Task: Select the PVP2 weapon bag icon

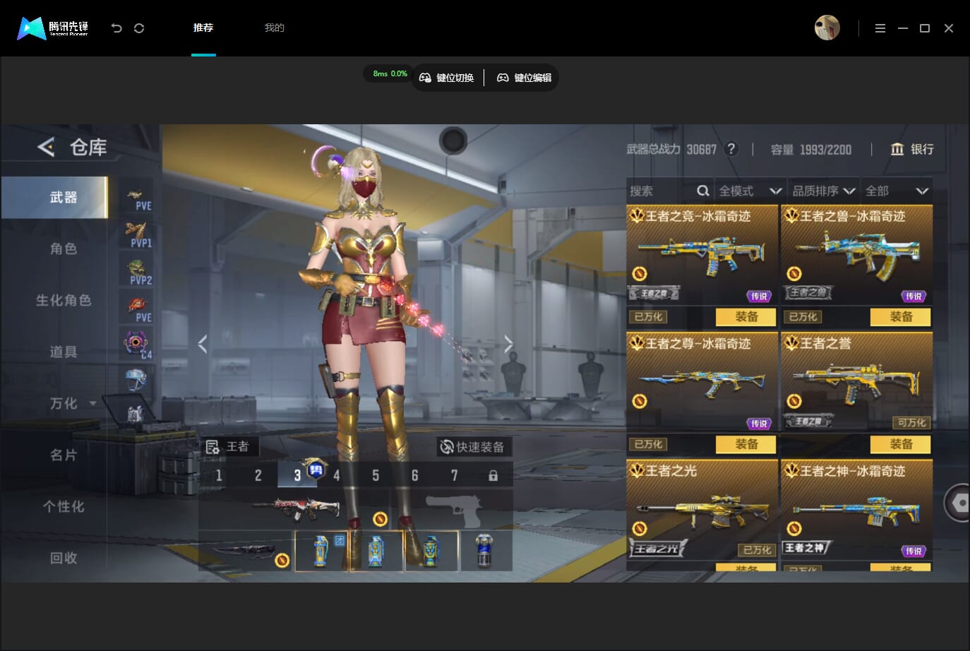Action: pos(137,272)
